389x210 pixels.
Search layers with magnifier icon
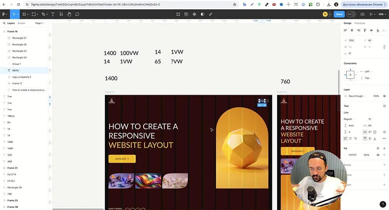[x=4, y=23]
